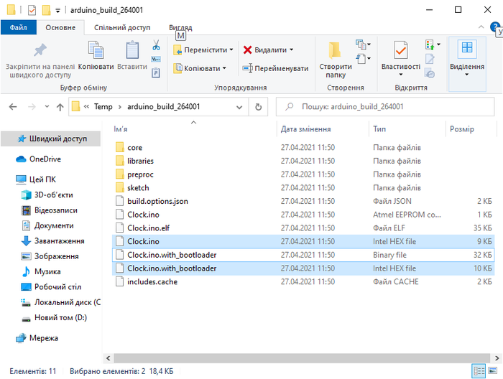Open Властивості (Properties) checkmark icon
This screenshot has height=379, width=503.
[400, 50]
